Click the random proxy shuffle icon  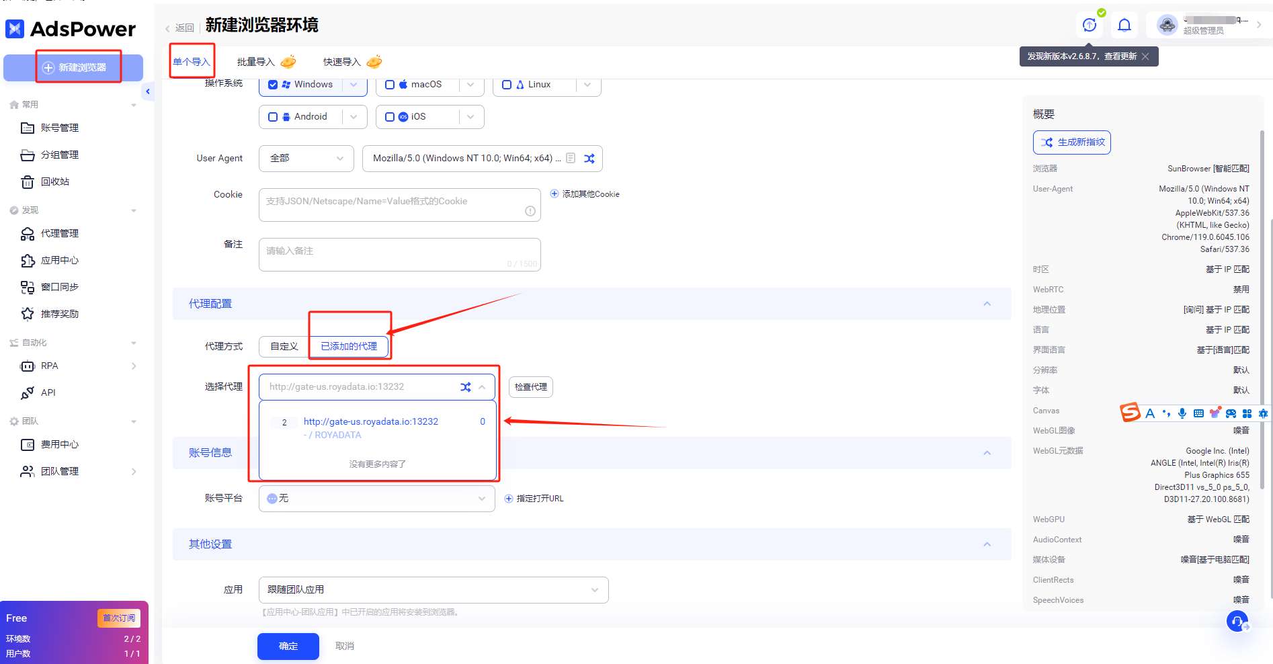click(466, 387)
